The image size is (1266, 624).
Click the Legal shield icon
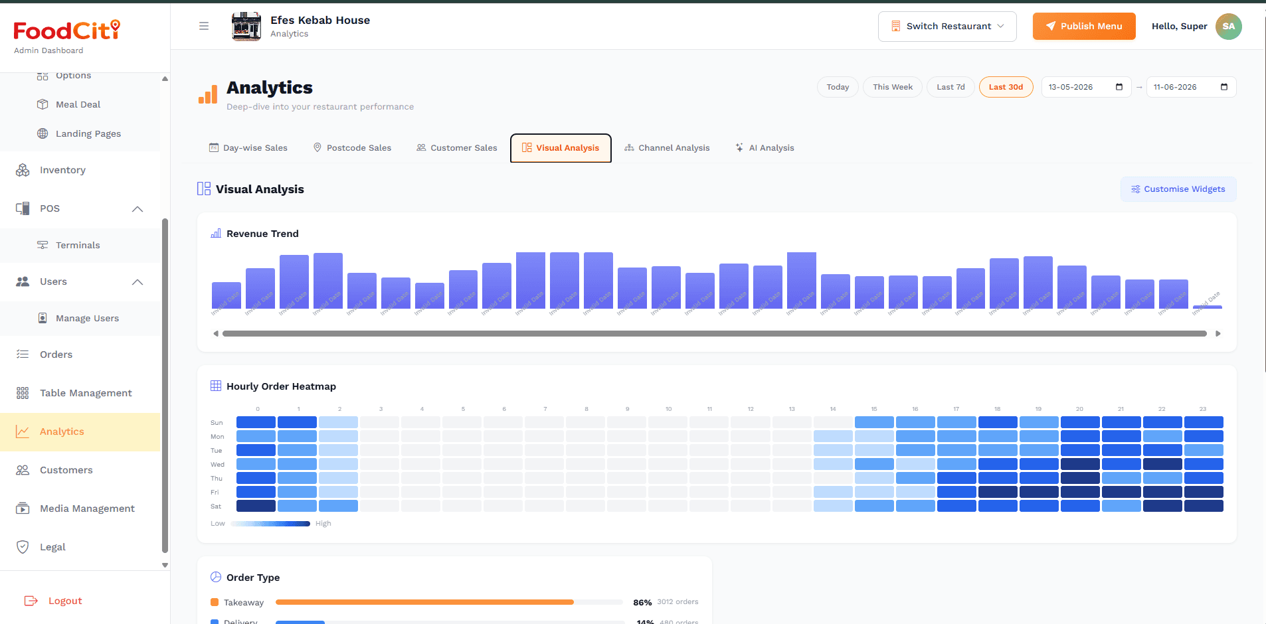(23, 547)
